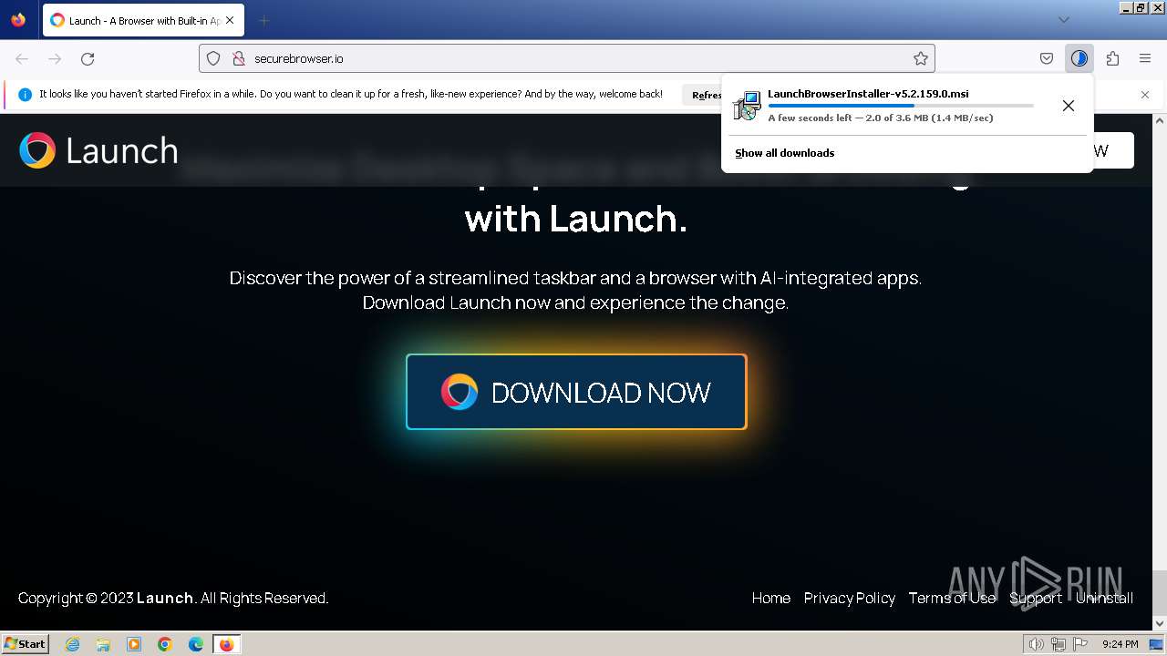Image resolution: width=1167 pixels, height=656 pixels.
Task: Open the Terms of Use footer link
Action: [952, 598]
